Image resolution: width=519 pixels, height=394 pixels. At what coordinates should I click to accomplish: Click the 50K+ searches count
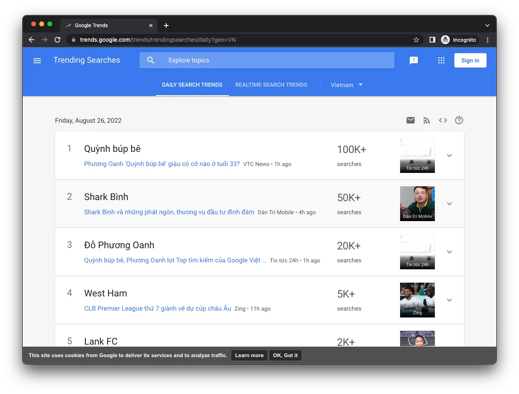(x=349, y=198)
